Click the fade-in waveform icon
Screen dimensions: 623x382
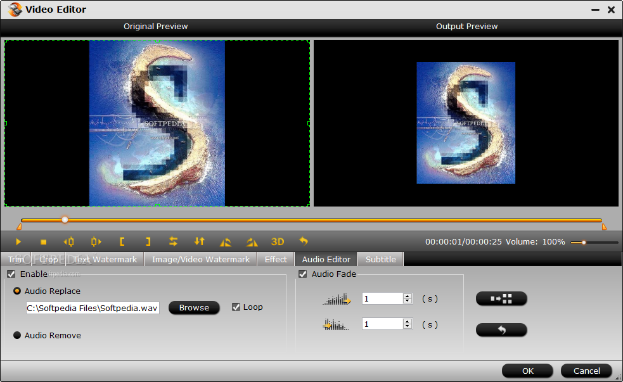pyautogui.click(x=337, y=299)
